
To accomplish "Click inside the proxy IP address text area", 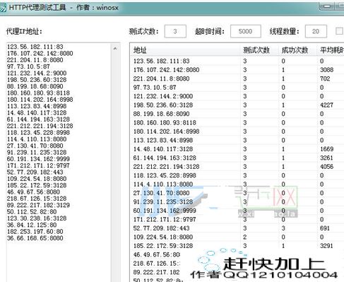I will tap(59, 259).
